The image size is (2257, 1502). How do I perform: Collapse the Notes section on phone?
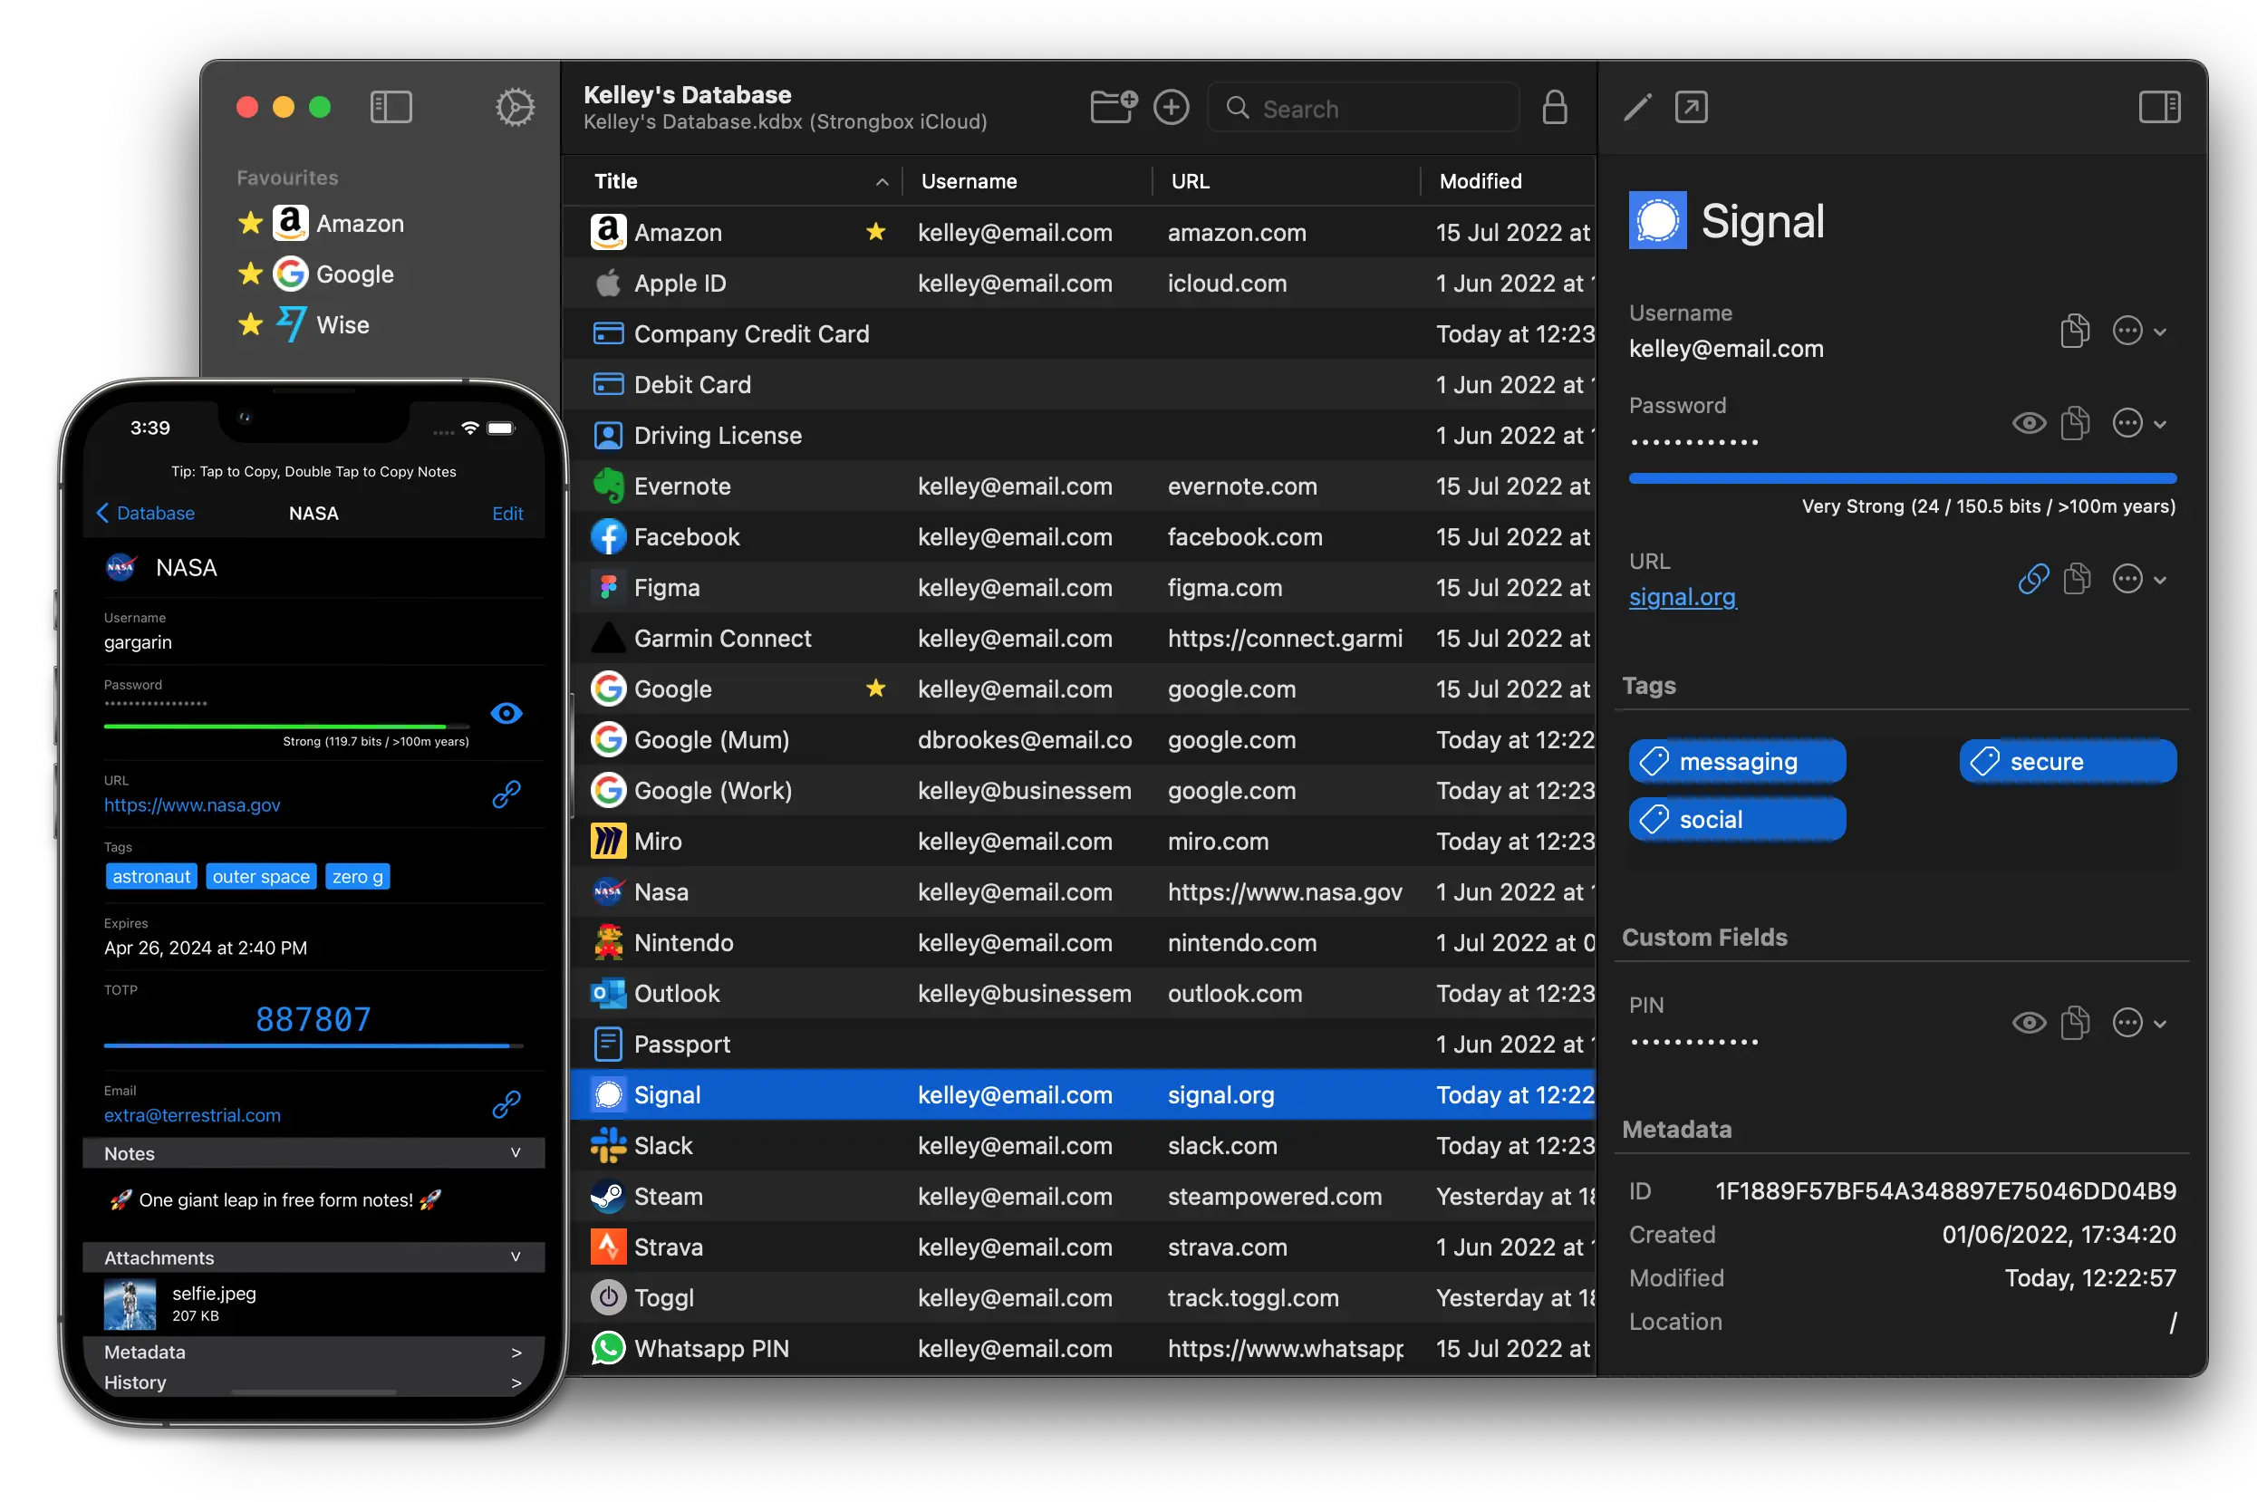516,1153
